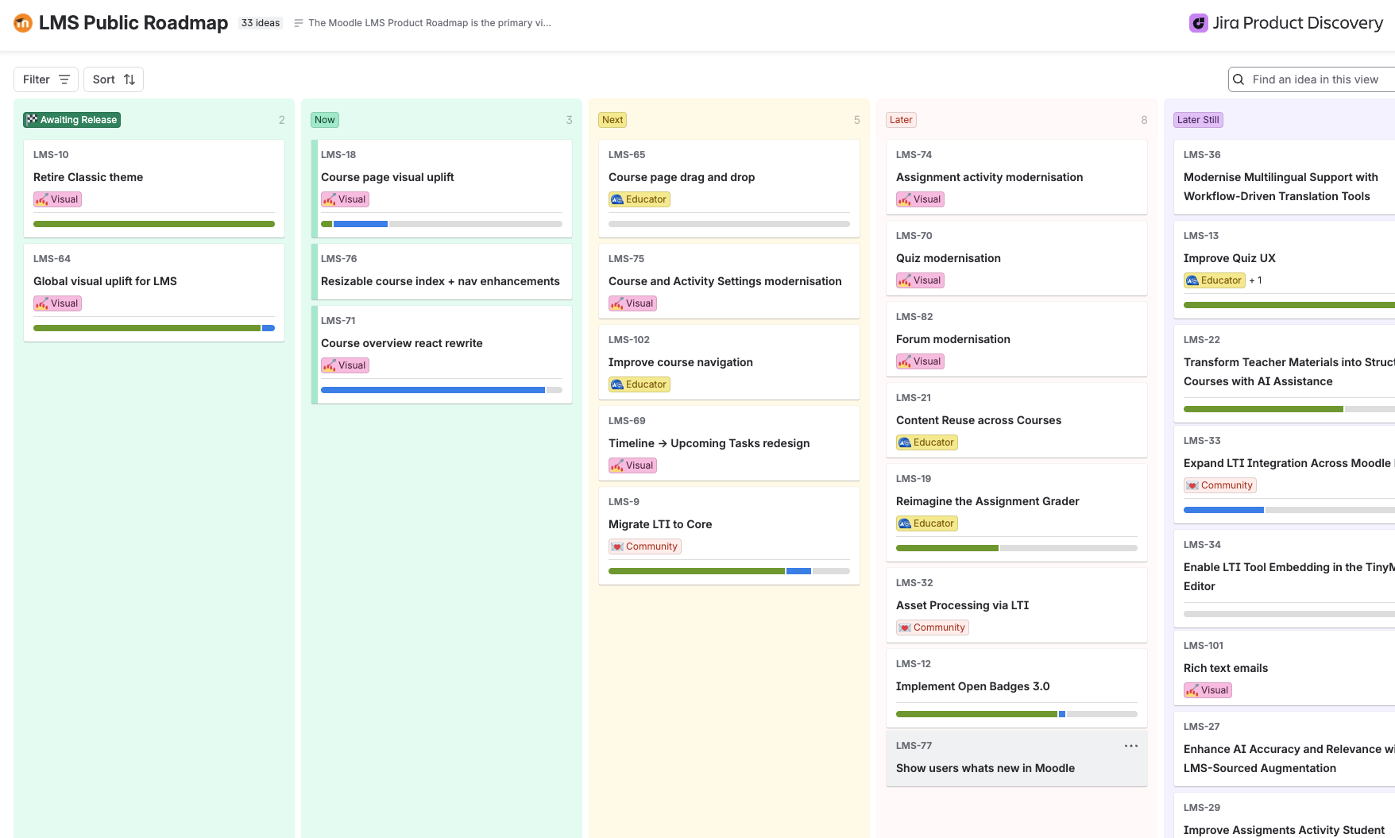
Task: Click progress bar on Course overview react rewrite
Action: [442, 390]
